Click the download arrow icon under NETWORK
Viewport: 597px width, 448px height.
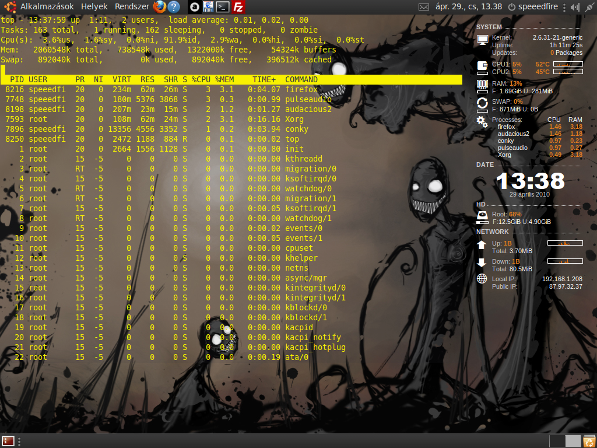(x=482, y=263)
